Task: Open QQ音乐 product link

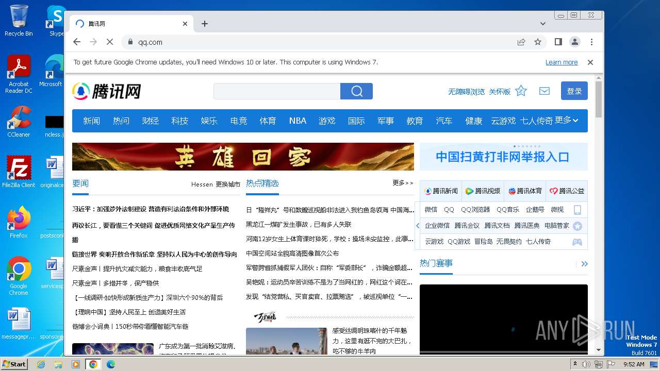Action: [x=508, y=210]
